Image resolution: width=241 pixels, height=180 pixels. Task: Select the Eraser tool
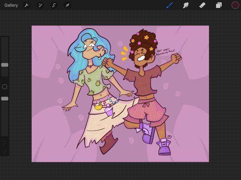[x=202, y=5]
